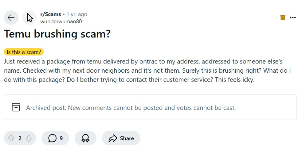This screenshot has height=149, width=298.
Task: Open comments via the speech bubble icon
Action: point(52,138)
